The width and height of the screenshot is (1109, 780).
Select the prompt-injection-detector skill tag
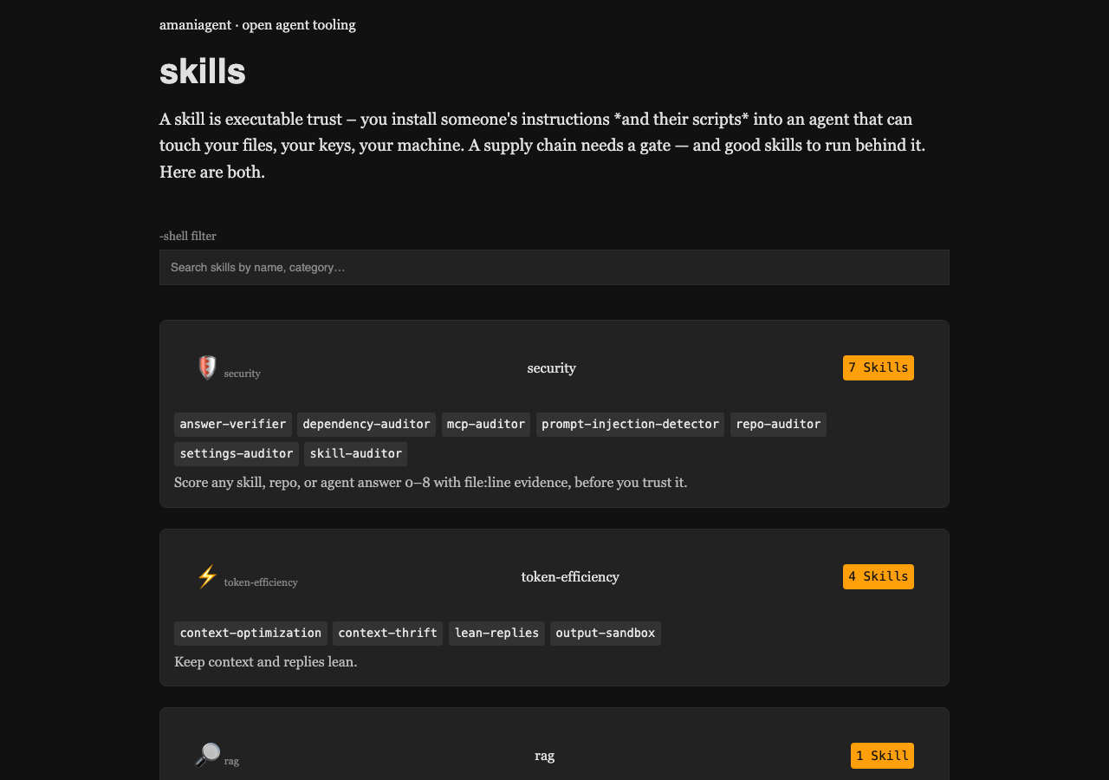[x=630, y=425]
